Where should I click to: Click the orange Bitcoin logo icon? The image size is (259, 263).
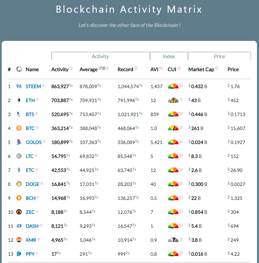point(19,128)
